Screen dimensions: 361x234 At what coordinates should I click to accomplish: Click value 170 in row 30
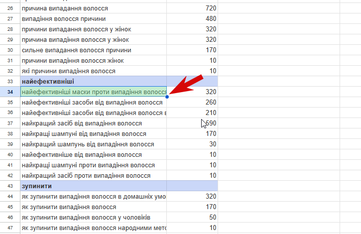(x=192, y=50)
